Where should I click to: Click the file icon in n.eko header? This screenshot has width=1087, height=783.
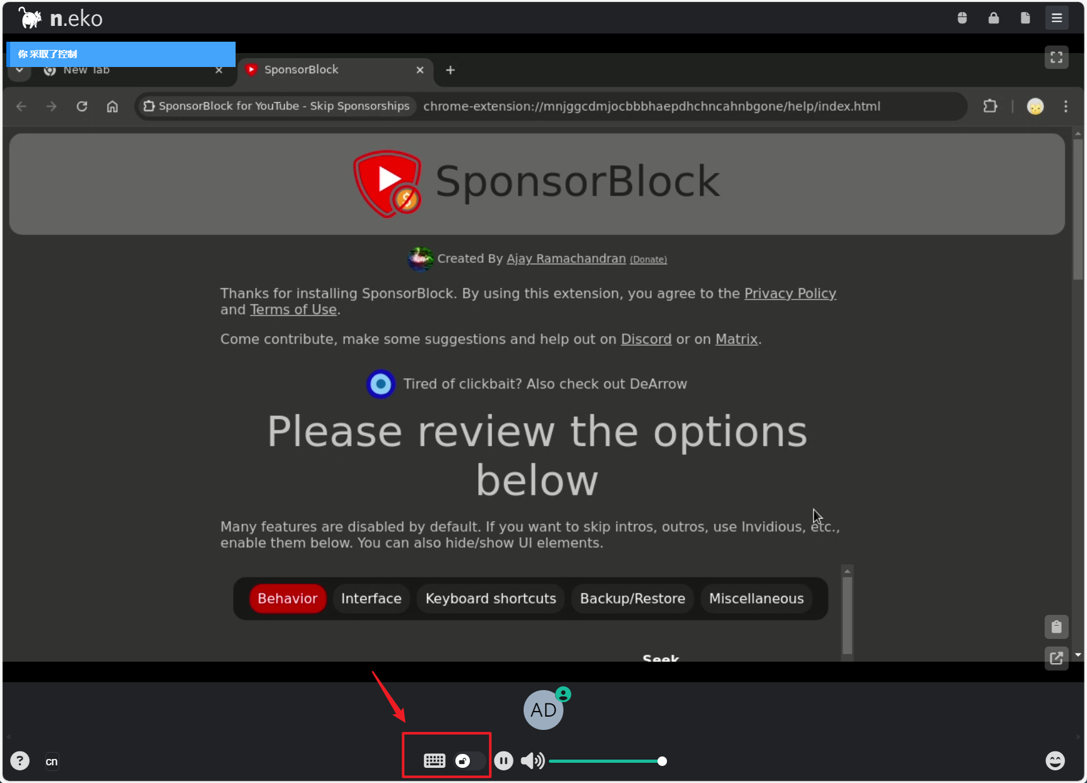[x=1025, y=18]
